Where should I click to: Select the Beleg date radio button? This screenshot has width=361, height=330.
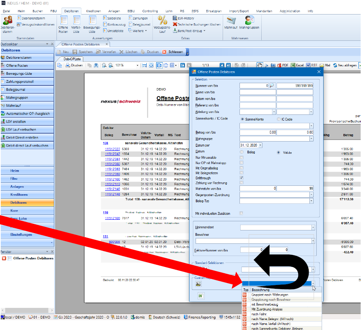click(x=241, y=152)
